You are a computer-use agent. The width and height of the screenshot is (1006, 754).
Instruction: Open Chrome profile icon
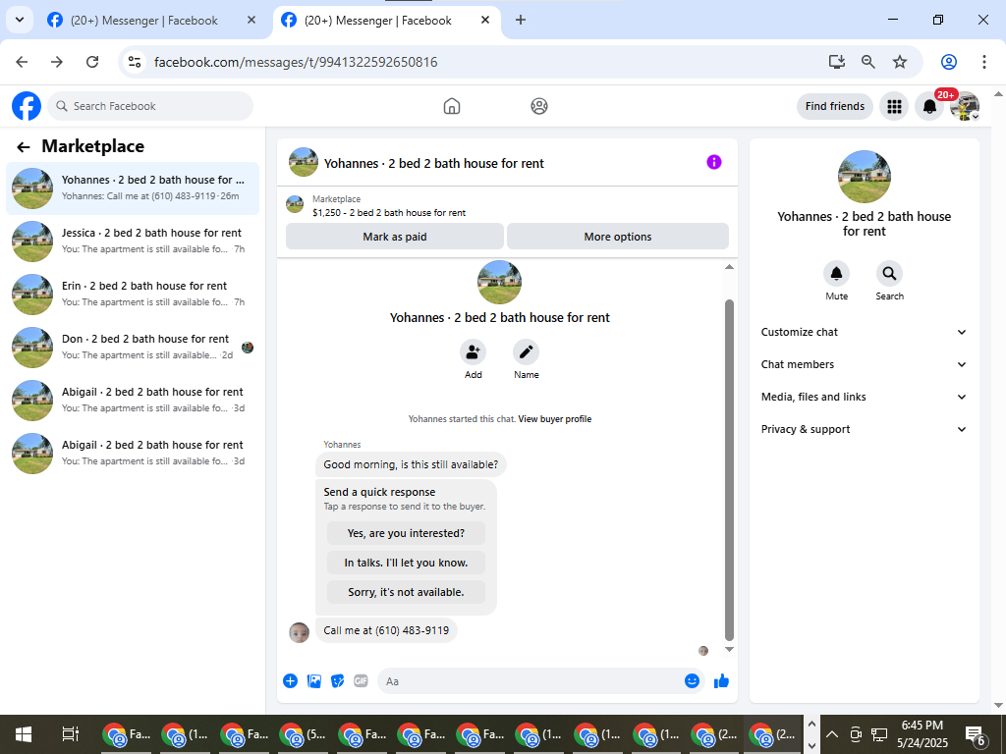point(949,62)
